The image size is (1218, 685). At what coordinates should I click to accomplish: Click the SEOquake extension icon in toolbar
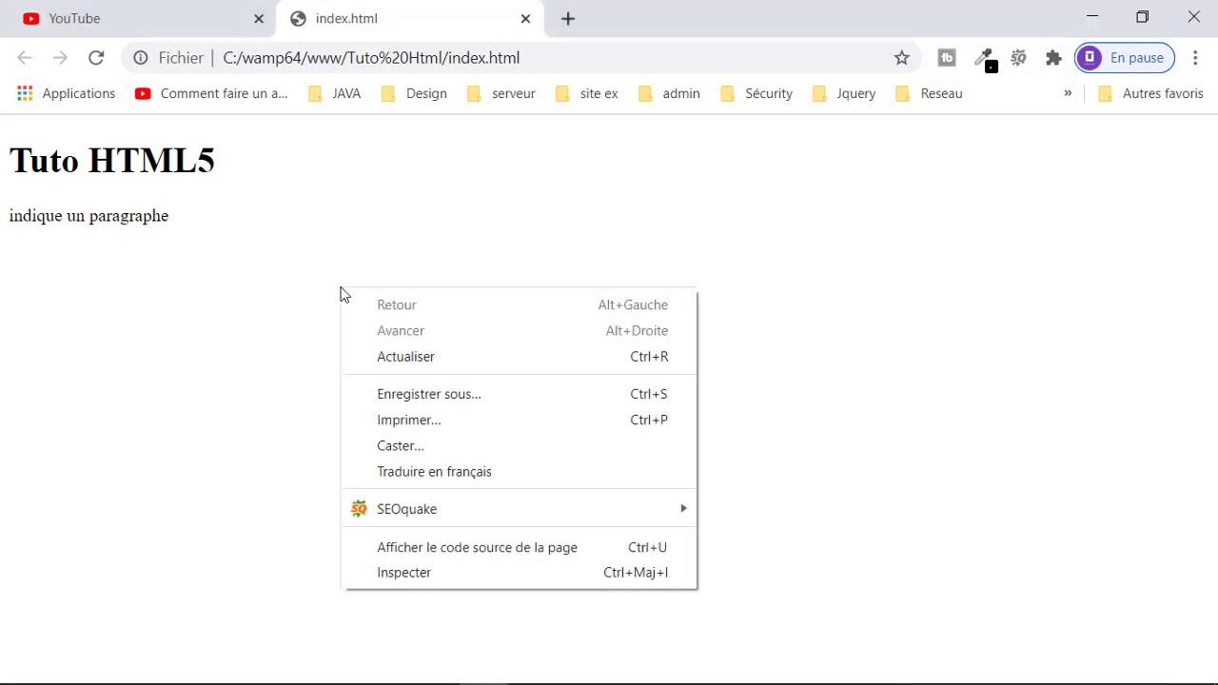click(x=1018, y=58)
